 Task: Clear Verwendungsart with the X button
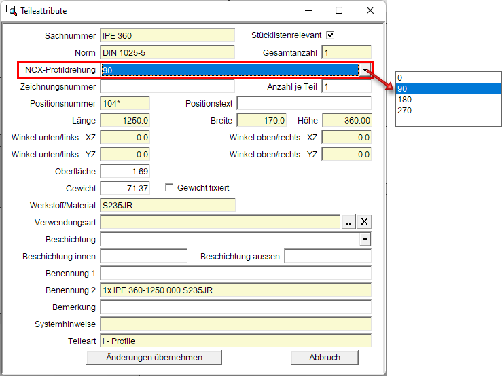click(x=364, y=222)
